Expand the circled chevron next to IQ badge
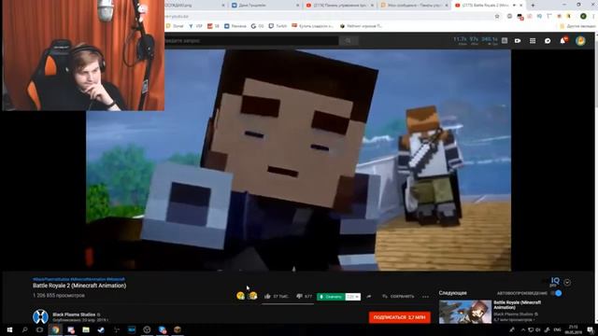The height and width of the screenshot is (336, 598). [x=567, y=282]
